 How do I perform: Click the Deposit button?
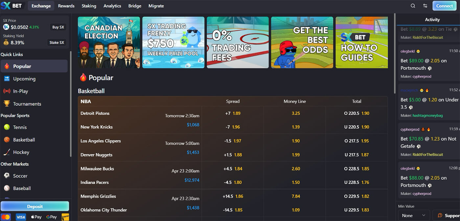[35, 206]
